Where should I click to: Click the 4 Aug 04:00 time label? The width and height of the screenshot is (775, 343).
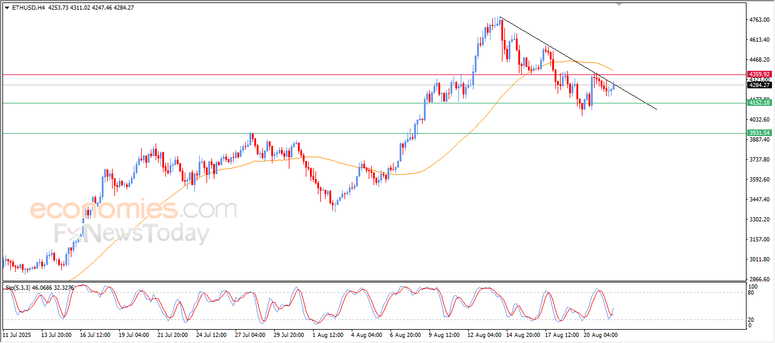(366, 335)
